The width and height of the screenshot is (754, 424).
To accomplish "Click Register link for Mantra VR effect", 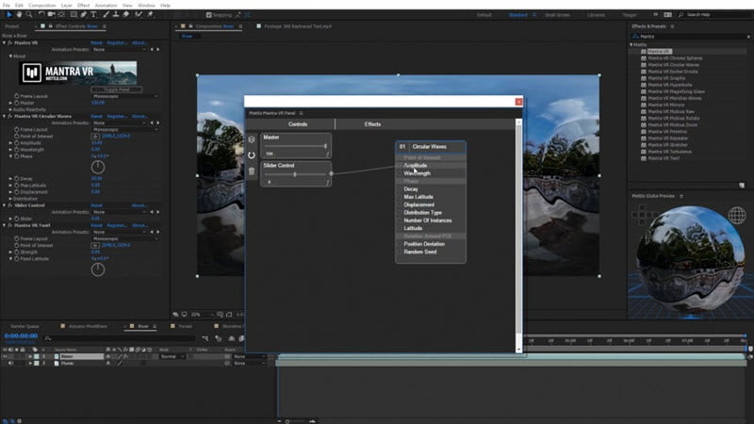I will click(117, 42).
